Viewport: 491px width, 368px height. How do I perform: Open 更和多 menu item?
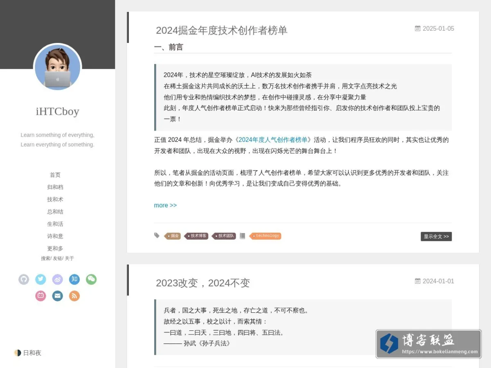[x=55, y=249]
